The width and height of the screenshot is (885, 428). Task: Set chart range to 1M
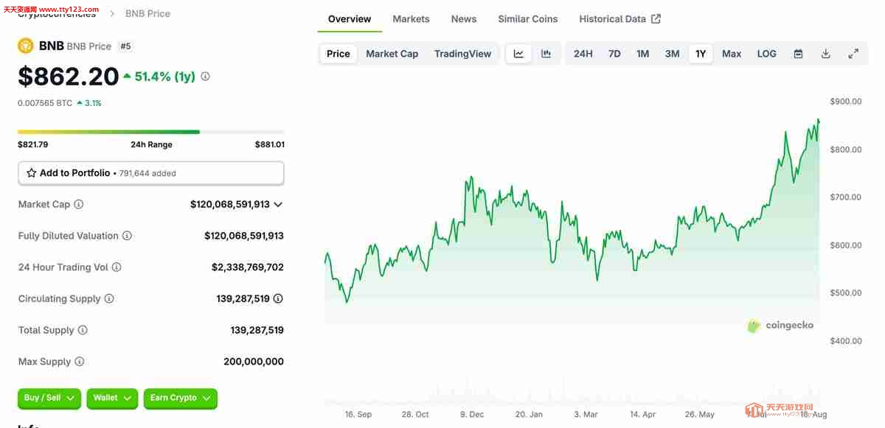pos(643,54)
